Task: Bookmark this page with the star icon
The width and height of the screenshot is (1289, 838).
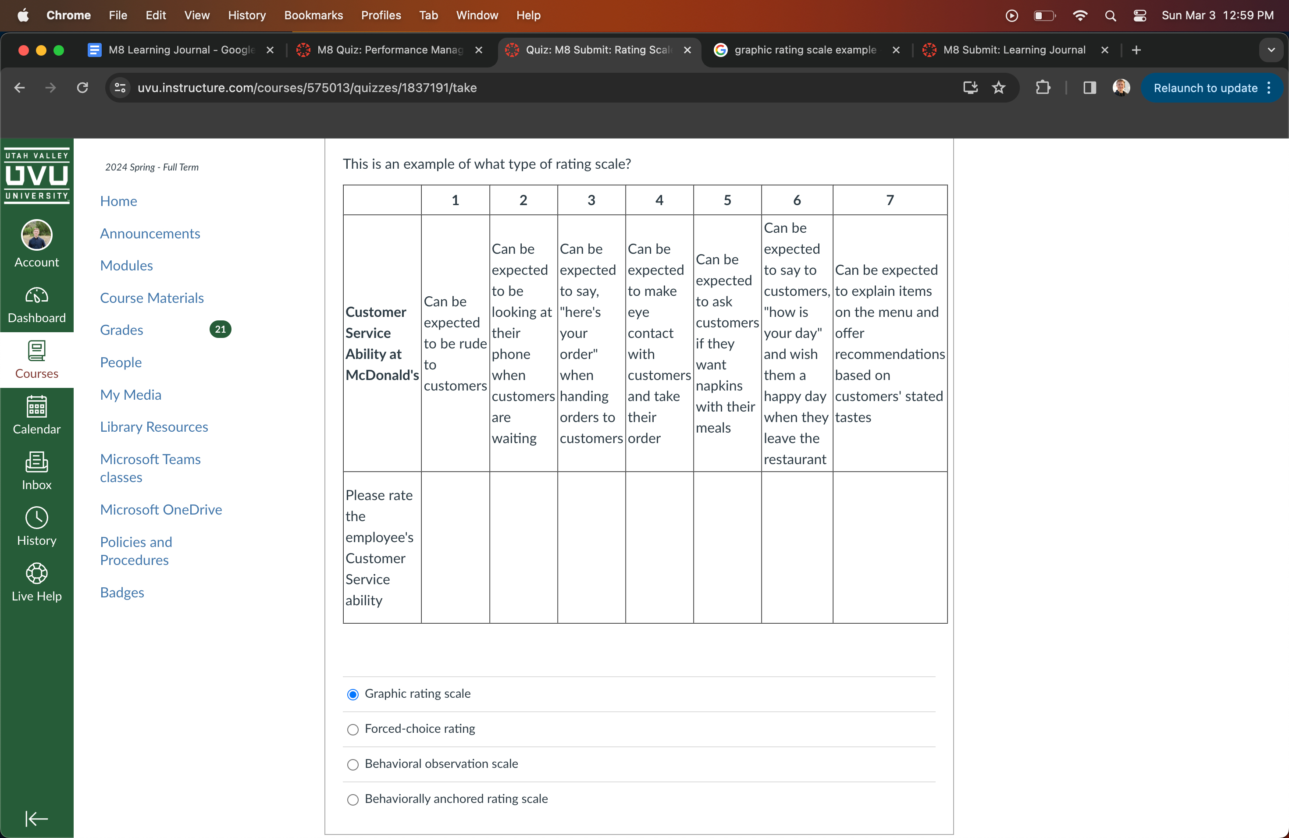Action: click(998, 88)
